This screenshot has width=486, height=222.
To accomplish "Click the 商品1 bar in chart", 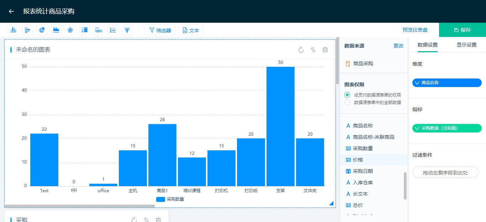I will [x=162, y=155].
